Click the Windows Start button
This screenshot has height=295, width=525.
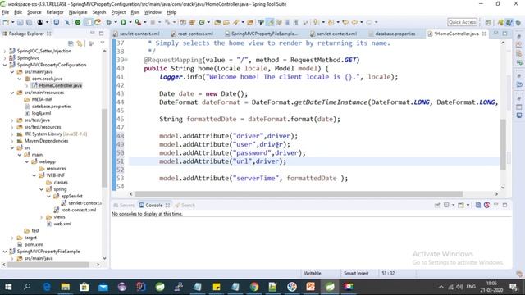8,287
